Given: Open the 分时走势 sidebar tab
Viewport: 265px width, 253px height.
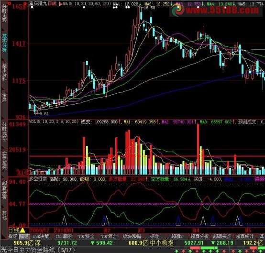Looking at the screenshot, I should click(x=4, y=14).
